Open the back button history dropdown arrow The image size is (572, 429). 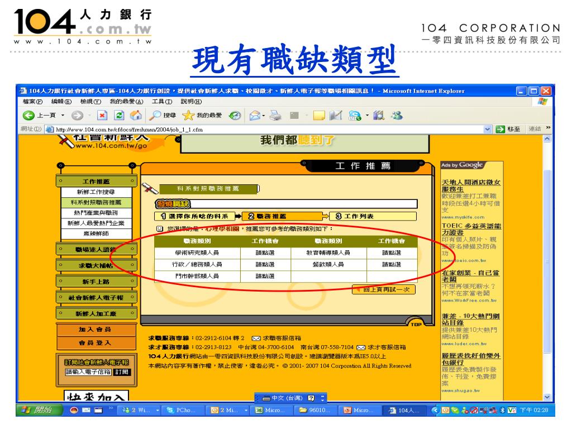(63, 116)
